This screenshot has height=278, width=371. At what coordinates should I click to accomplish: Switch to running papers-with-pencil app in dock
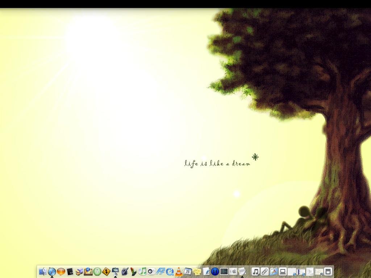click(242, 271)
